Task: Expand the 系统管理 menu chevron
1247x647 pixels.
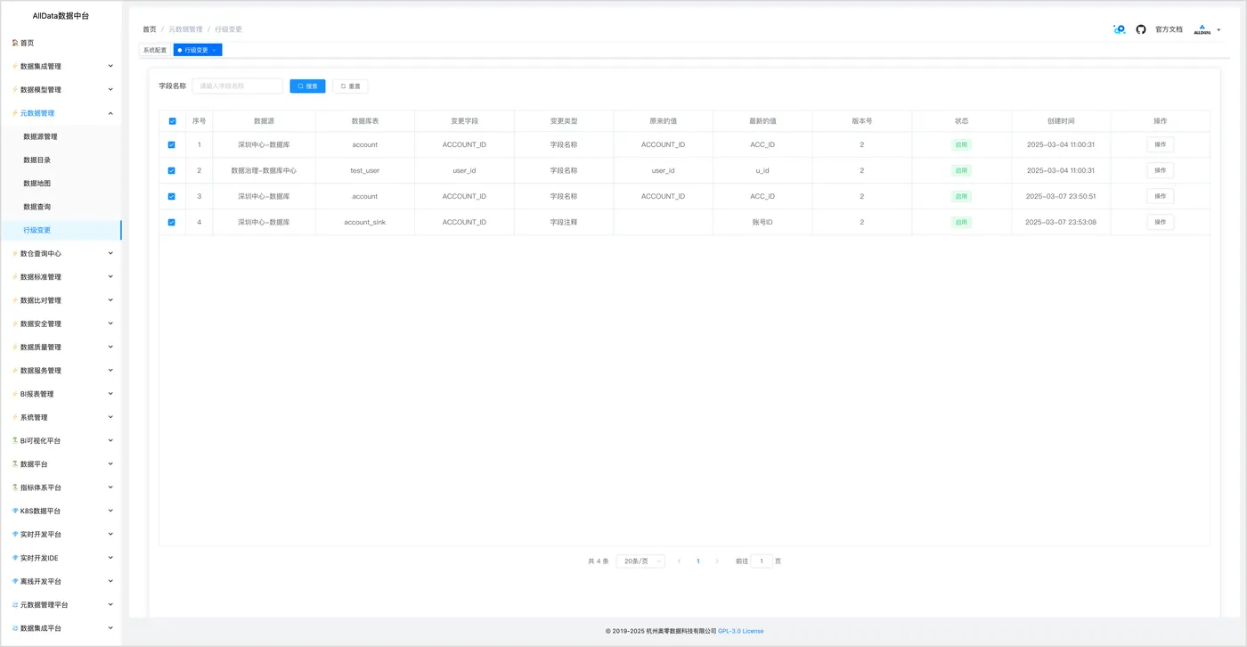Action: [110, 417]
